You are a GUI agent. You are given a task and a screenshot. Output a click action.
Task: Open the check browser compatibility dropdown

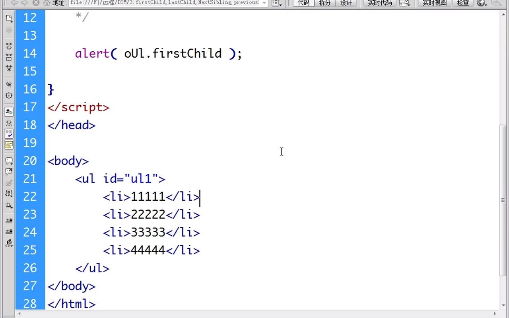[405, 3]
